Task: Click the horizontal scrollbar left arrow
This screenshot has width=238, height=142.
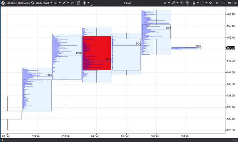Action: pos(3,140)
